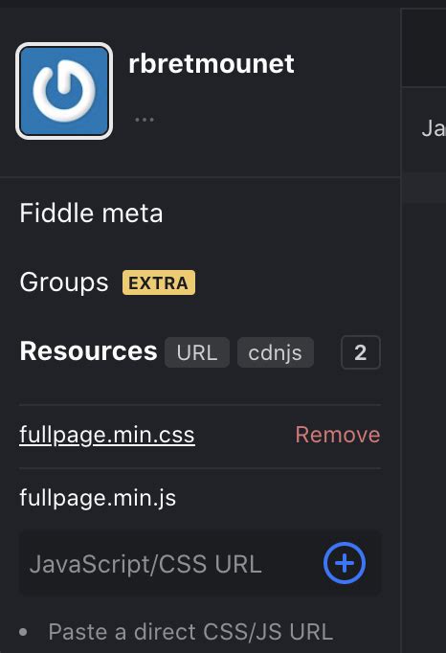Expand the Groups section
446x653 pixels.
[64, 282]
